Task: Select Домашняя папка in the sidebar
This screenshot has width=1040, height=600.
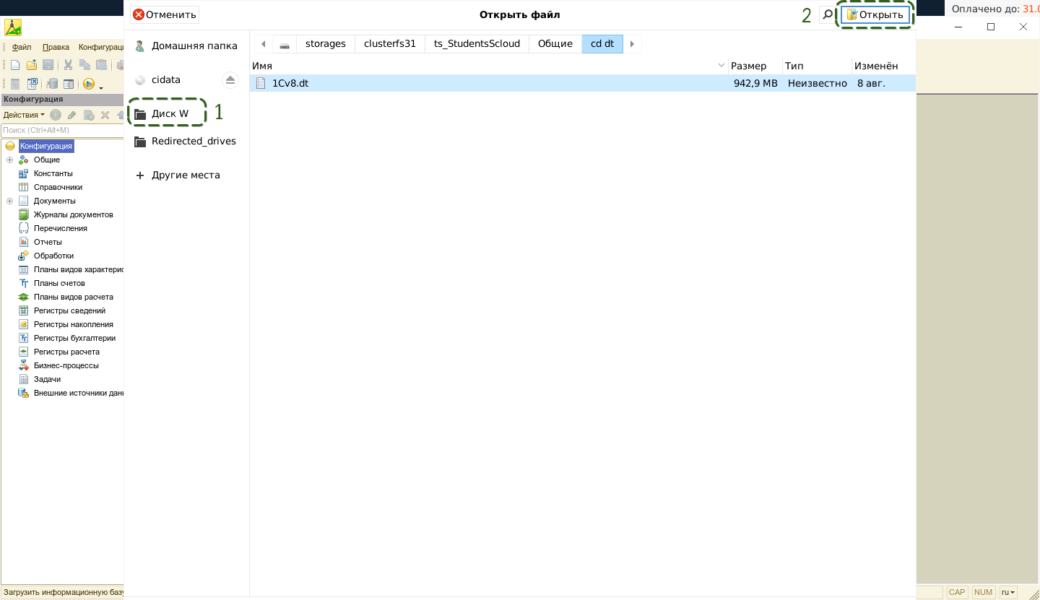Action: pos(186,45)
